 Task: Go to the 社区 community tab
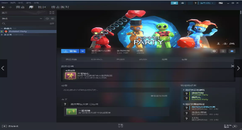(42, 7)
